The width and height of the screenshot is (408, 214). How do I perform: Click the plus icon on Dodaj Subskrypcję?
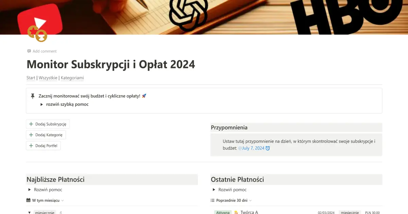pyautogui.click(x=31, y=124)
